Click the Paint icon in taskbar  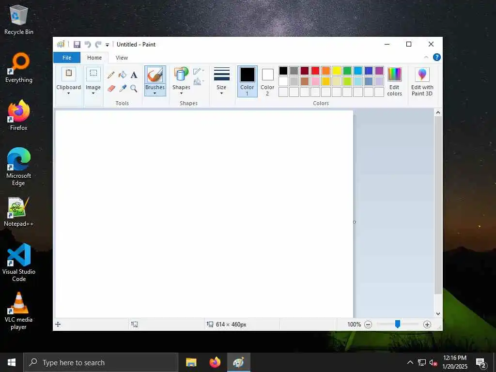[238, 362]
